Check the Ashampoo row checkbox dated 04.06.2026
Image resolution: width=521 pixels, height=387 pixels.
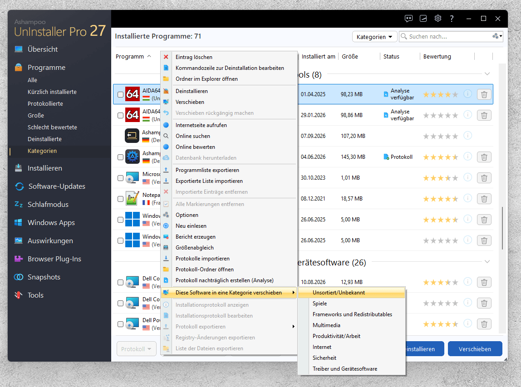(120, 157)
